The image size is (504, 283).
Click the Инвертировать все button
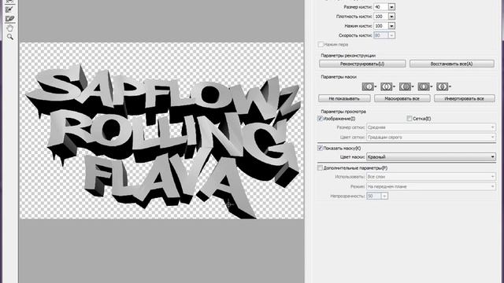coord(464,98)
